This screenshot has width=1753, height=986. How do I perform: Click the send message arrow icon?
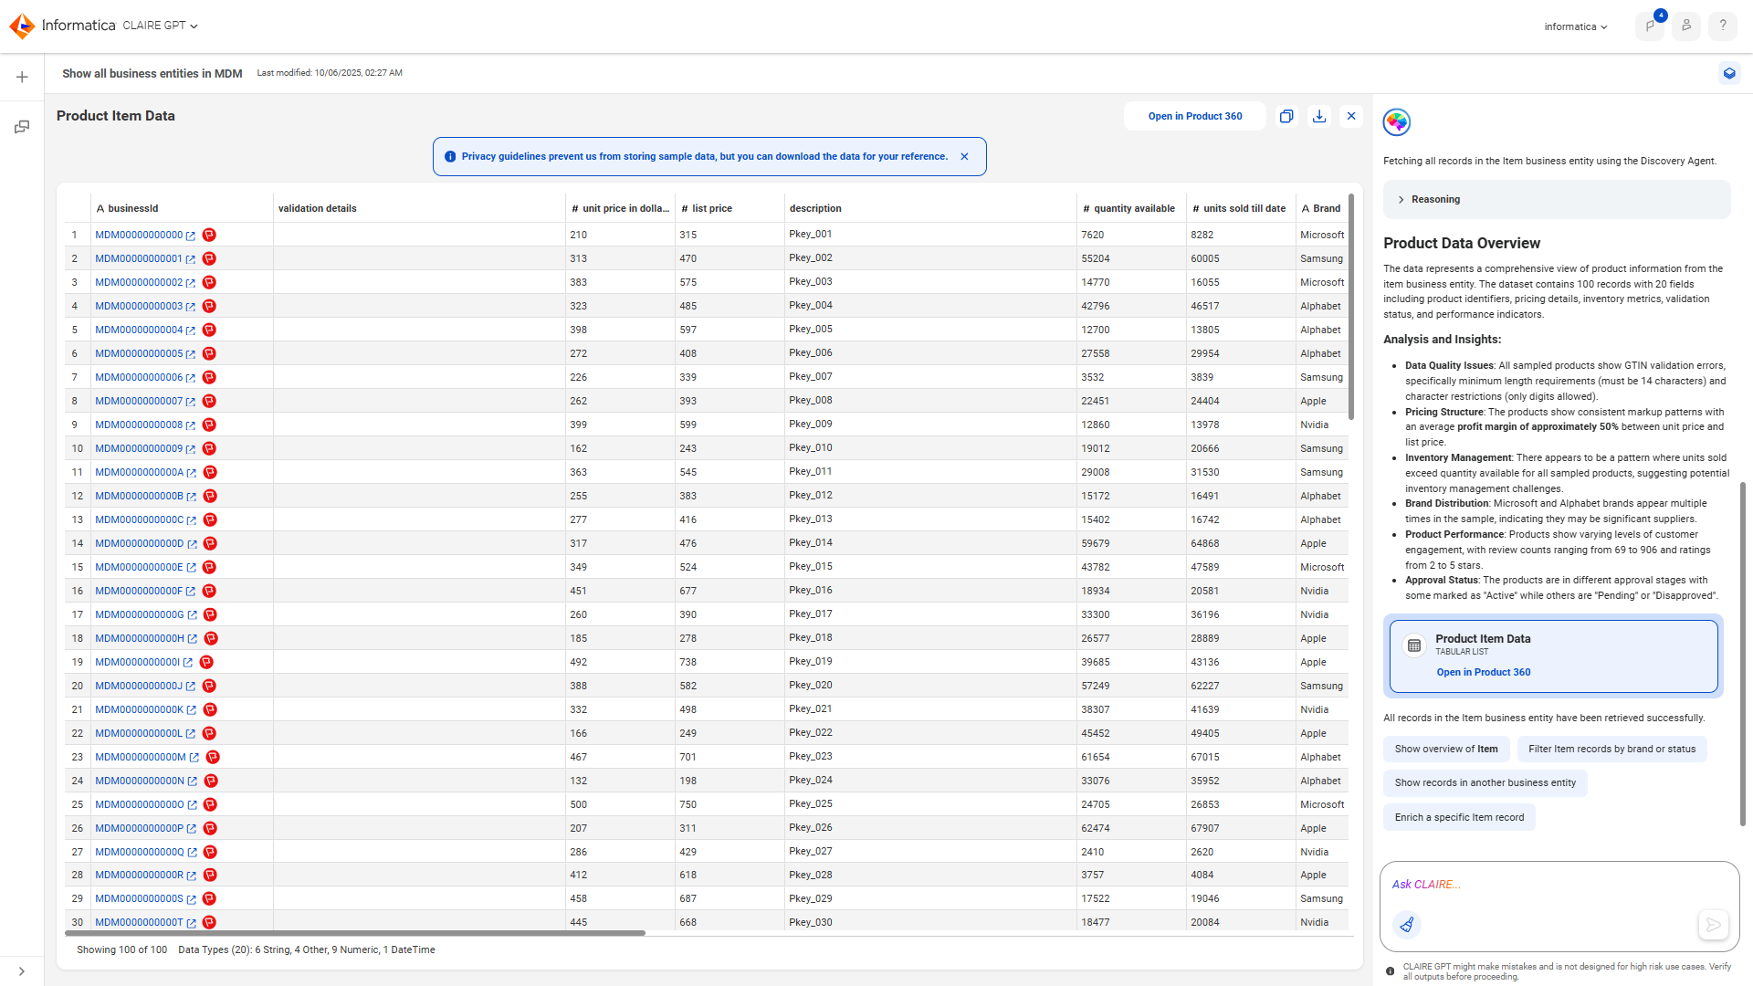(1714, 925)
